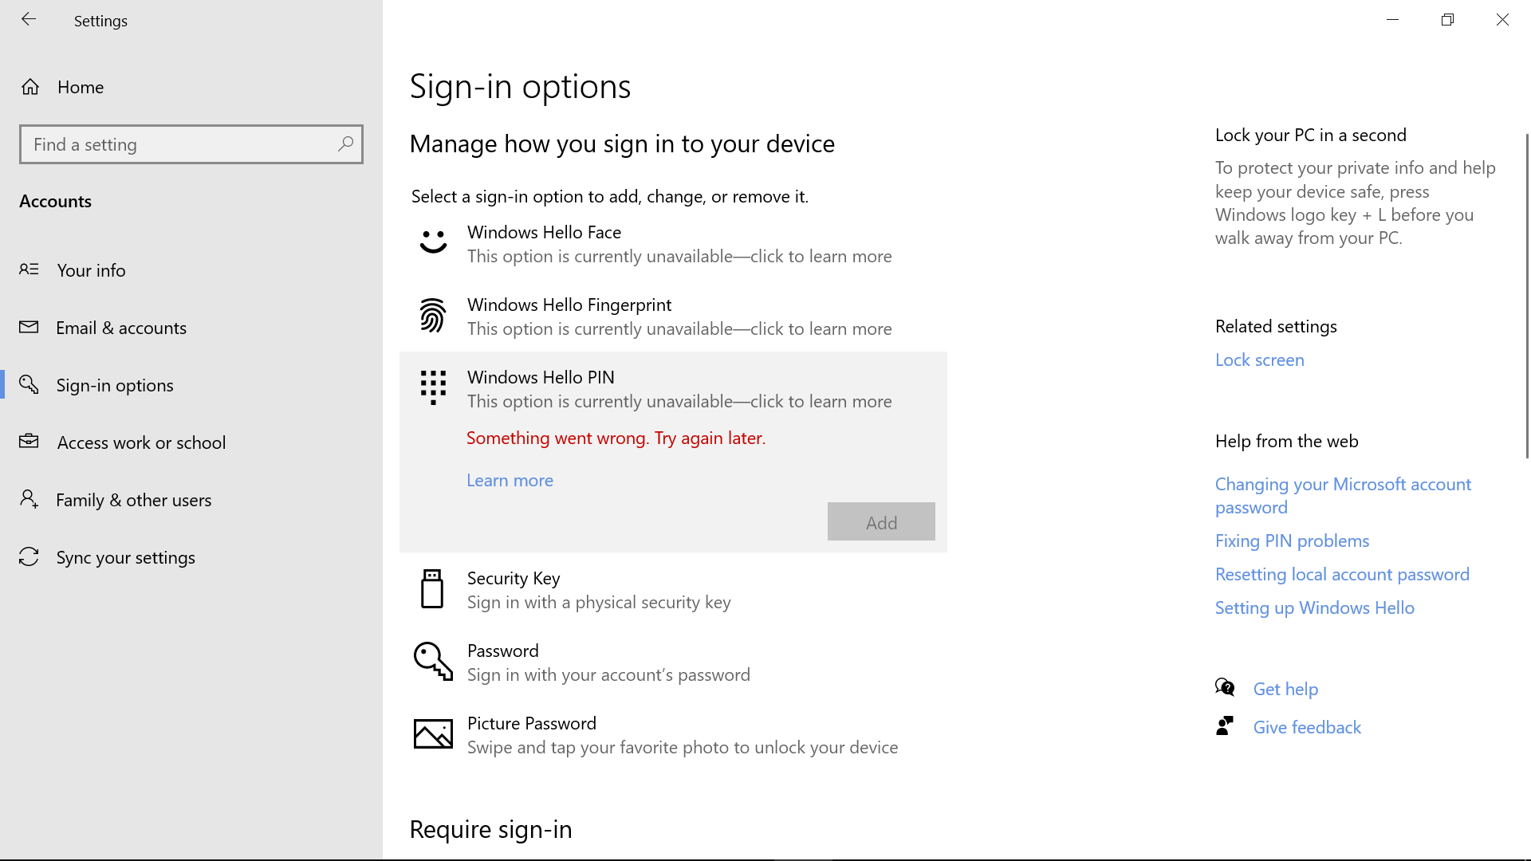The image size is (1531, 861).
Task: Click the Windows Hello PIN keypad icon
Action: click(433, 387)
